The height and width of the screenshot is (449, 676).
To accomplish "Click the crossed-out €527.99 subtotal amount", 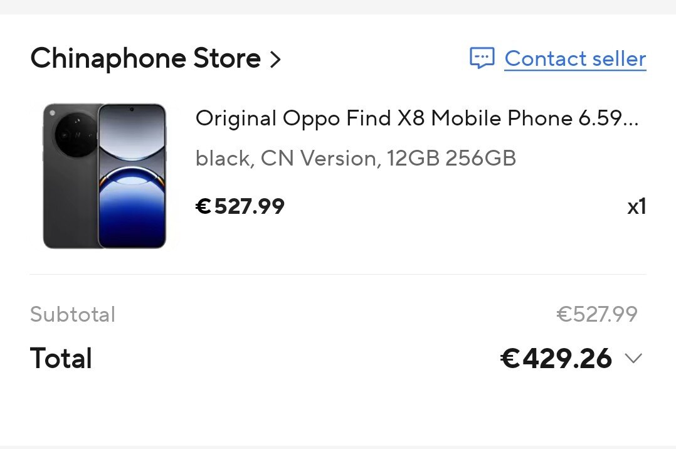I will [596, 314].
